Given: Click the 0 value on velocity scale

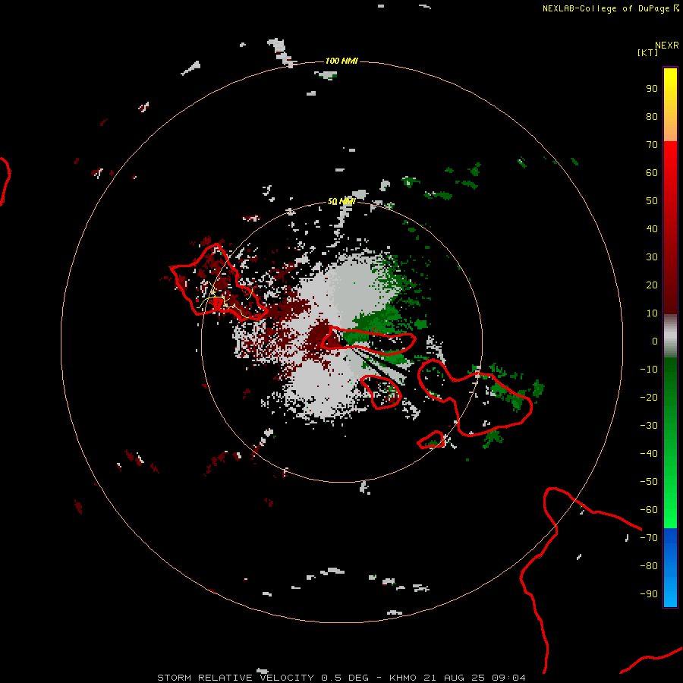Looking at the screenshot, I should [x=655, y=341].
